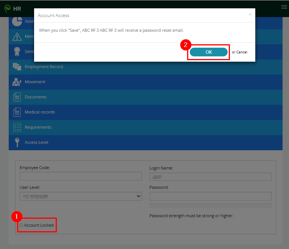This screenshot has height=249, width=289.
Task: Click the Movement person arrow icon
Action: pyautogui.click(x=17, y=82)
